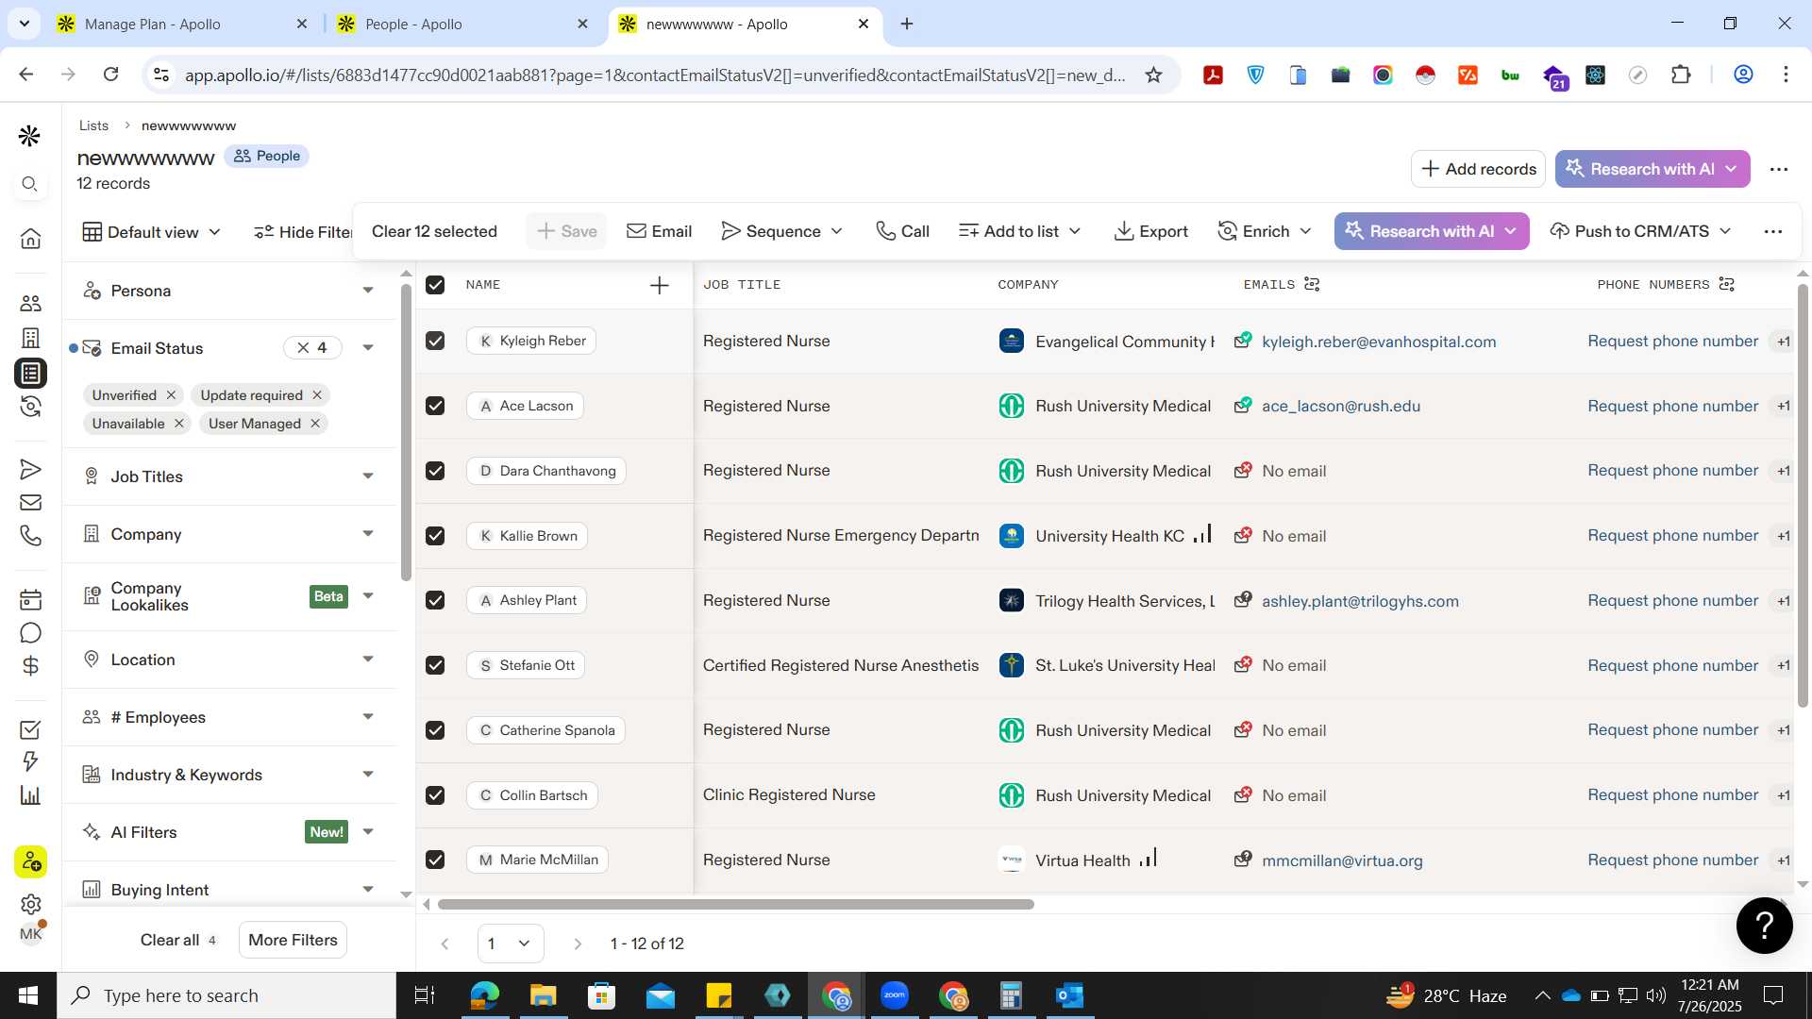Click the sidebar search magnifier icon
The image size is (1812, 1019).
point(30,184)
